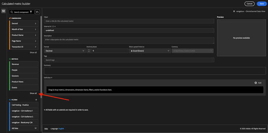This screenshot has height=133, width=268.
Task: Select the Revenue metric item
Action: (x=24, y=64)
